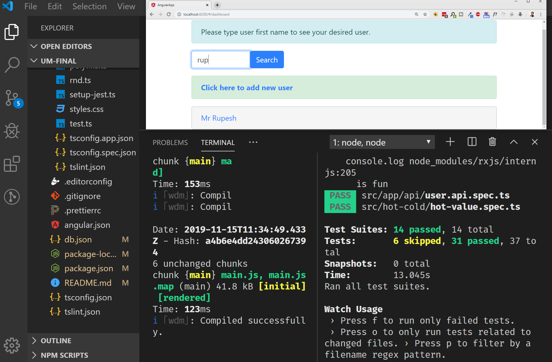
Task: Split the terminal panel
Action: [x=472, y=142]
